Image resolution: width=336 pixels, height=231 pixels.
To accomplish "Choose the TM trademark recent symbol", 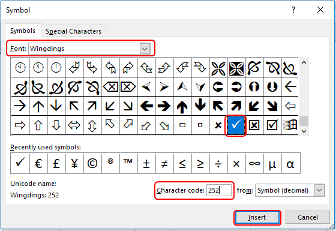I will pos(128,163).
